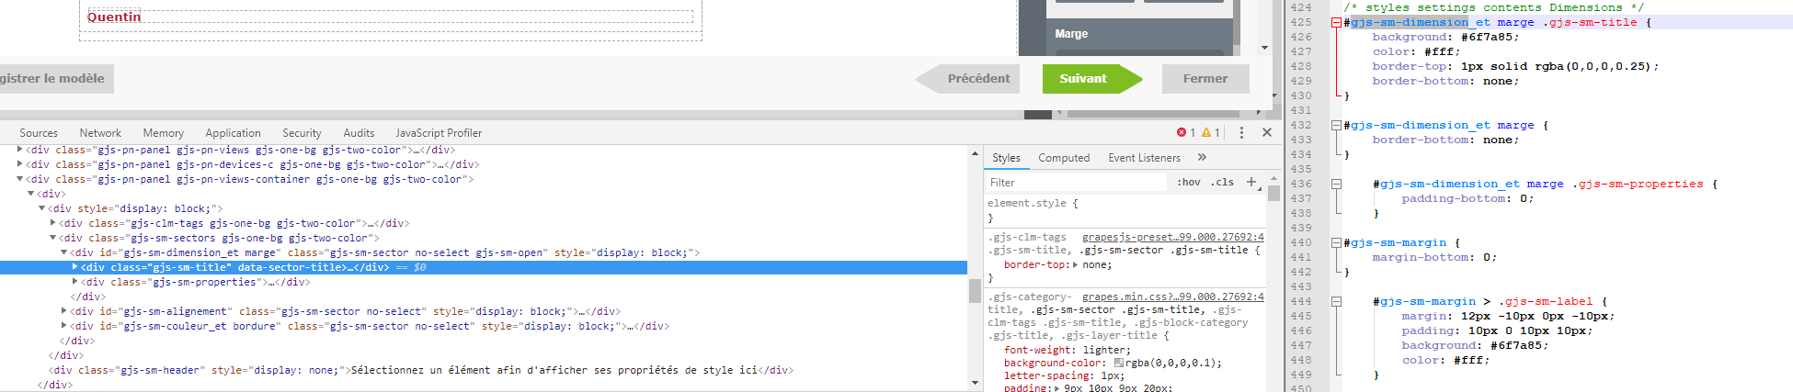Open the Sources tab in DevTools
The image size is (1793, 392).
click(39, 133)
